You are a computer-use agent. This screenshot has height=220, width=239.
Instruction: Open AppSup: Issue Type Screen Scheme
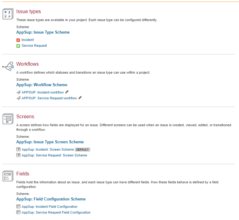(x=50, y=142)
